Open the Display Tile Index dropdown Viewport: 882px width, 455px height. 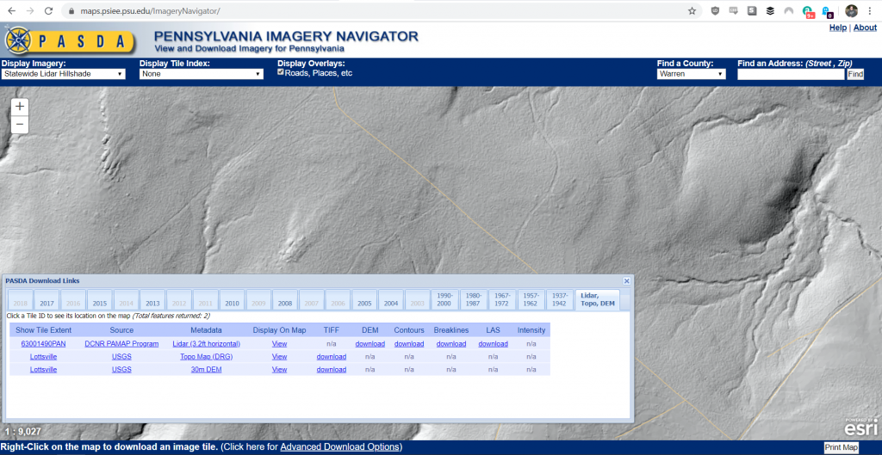click(x=202, y=74)
